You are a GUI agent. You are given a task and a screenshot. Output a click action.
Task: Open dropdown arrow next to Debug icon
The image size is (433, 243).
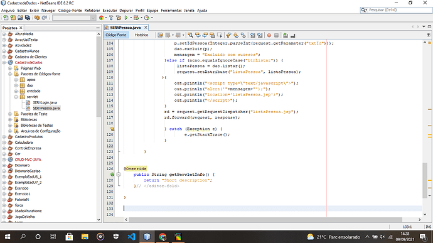click(141, 18)
